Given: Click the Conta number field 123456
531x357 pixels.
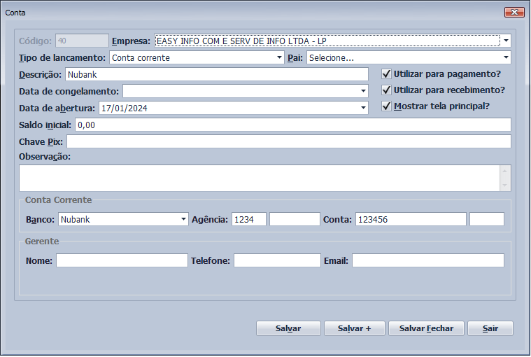Looking at the screenshot, I should tap(411, 219).
